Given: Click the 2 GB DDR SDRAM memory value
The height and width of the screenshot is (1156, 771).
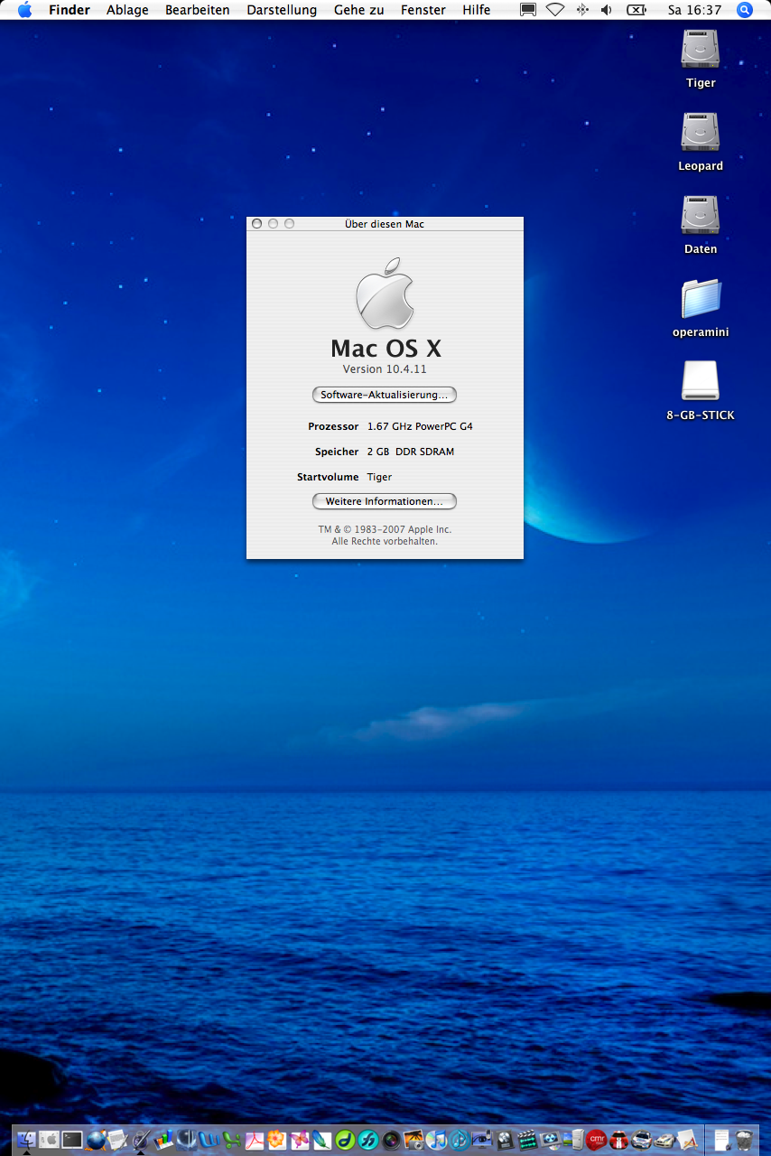Looking at the screenshot, I should tap(411, 452).
